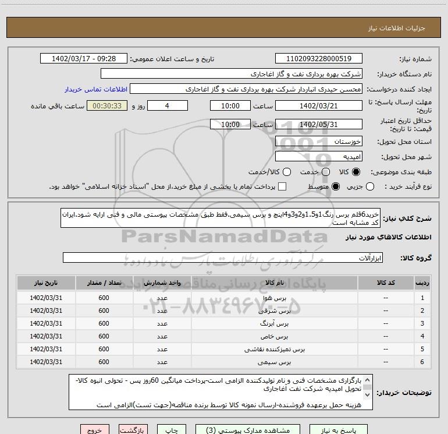The image size is (448, 434).
Task: Click the پاسخ به نیاز button
Action: pos(338,429)
